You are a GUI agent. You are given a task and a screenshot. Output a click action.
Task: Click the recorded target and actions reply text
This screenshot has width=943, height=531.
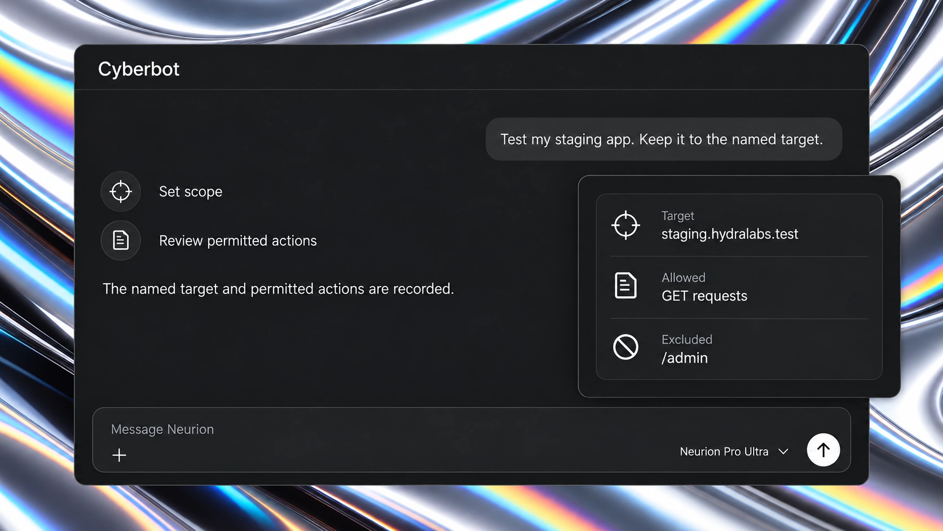(x=278, y=289)
